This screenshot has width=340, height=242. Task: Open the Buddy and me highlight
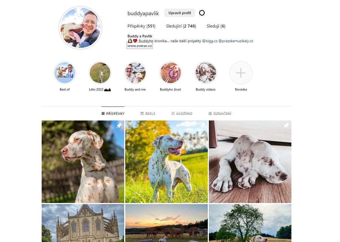point(135,73)
